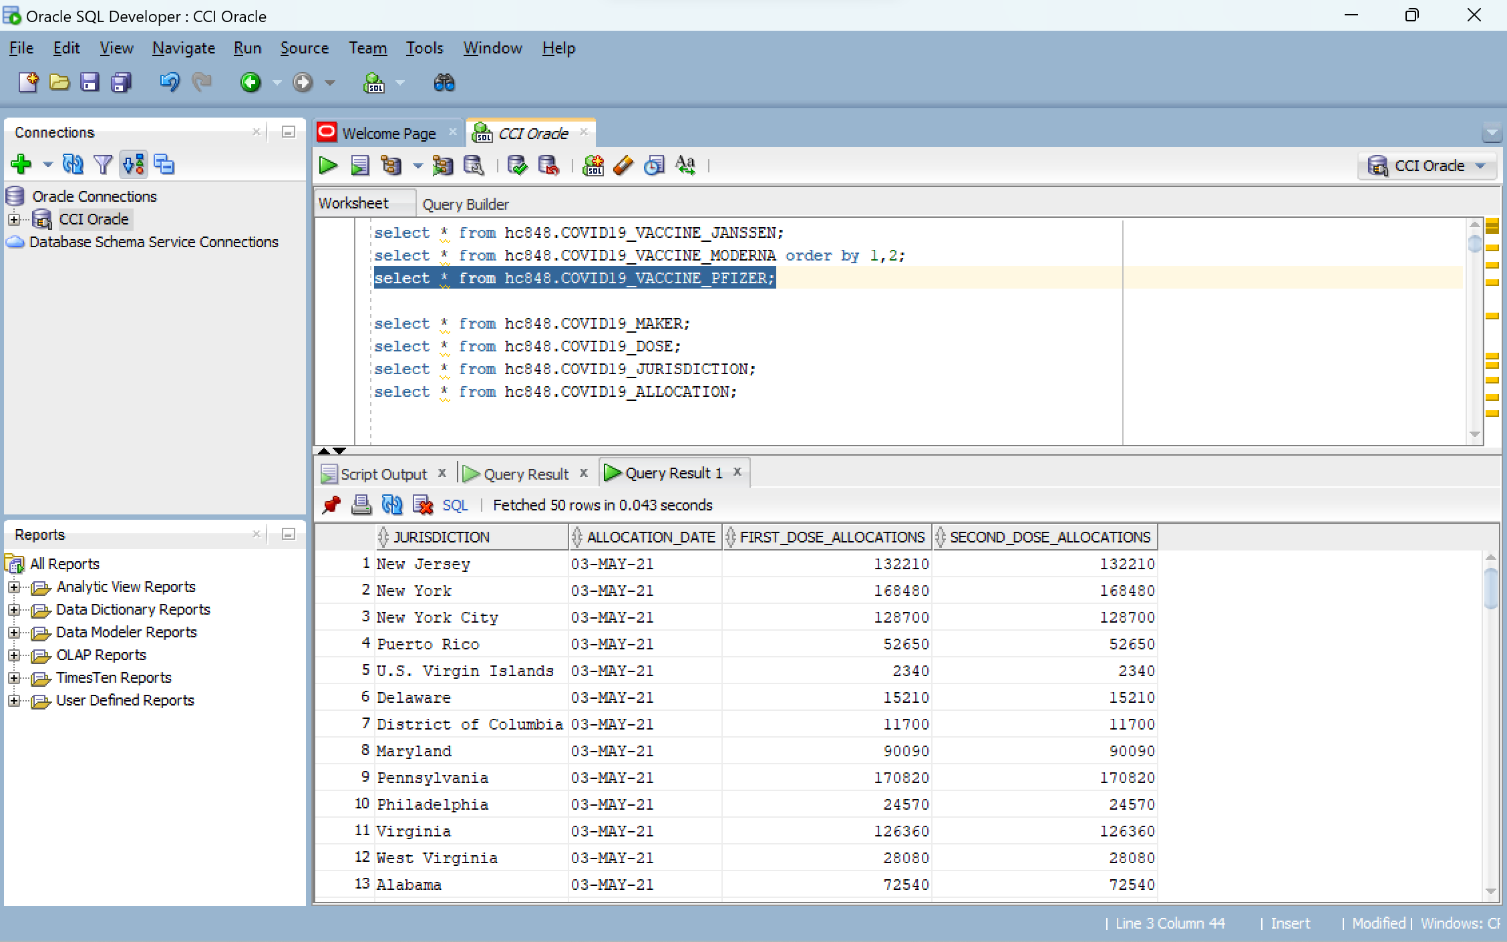Click the To Upper/Lower/InitCap icon
The height and width of the screenshot is (942, 1507).
coord(685,165)
